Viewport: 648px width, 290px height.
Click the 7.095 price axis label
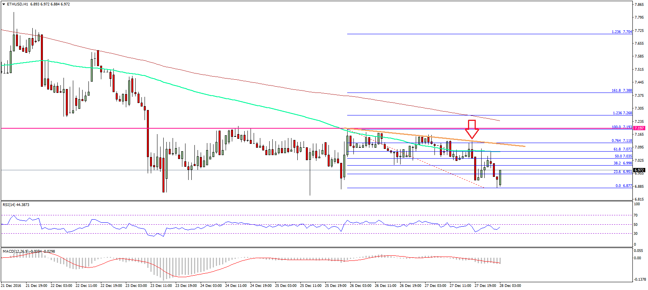pyautogui.click(x=639, y=147)
